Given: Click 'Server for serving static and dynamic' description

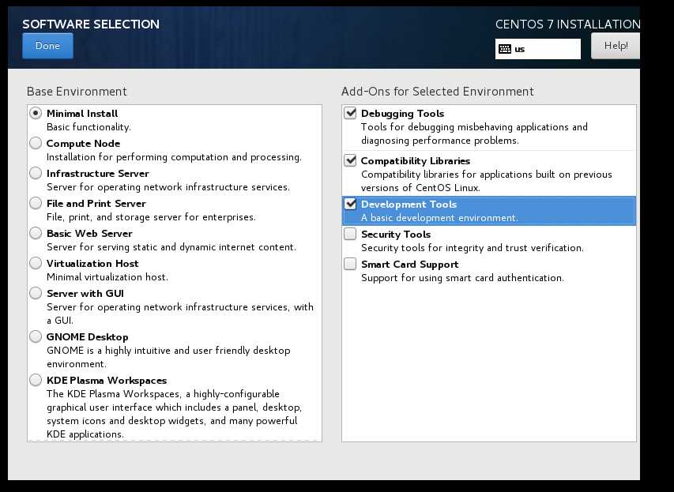Looking at the screenshot, I should click(171, 247).
